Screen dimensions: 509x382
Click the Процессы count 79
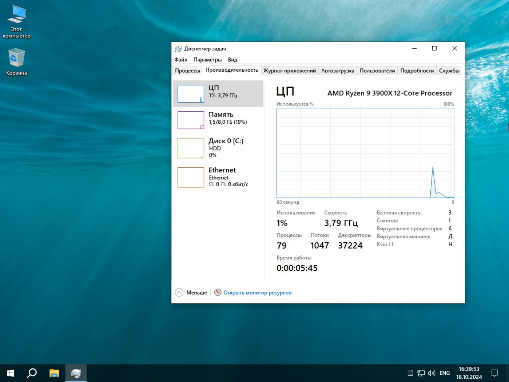(x=282, y=246)
